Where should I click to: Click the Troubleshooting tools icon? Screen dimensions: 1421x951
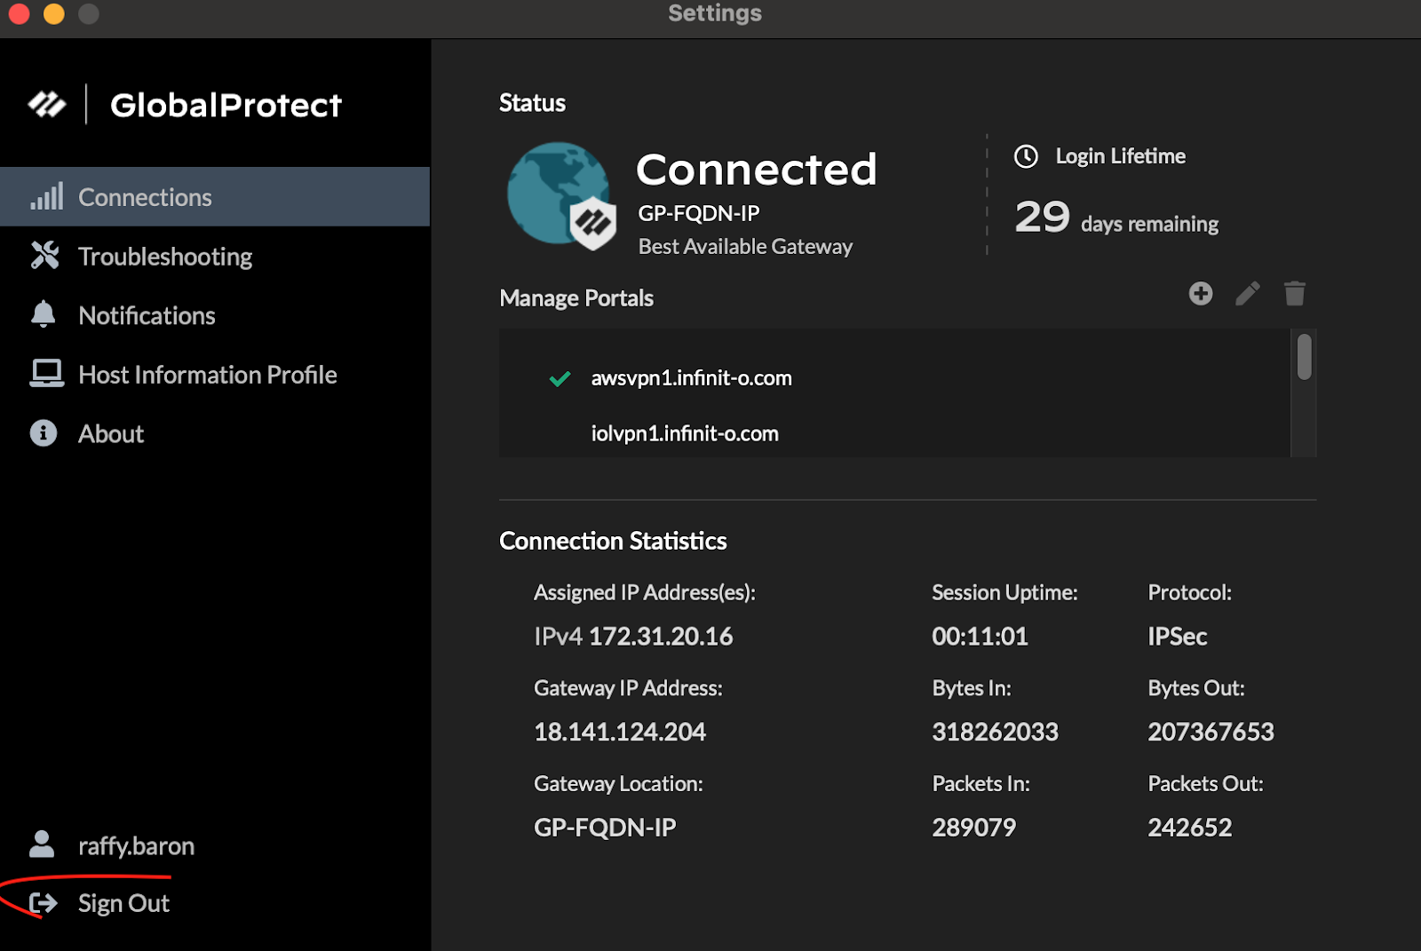coord(44,256)
